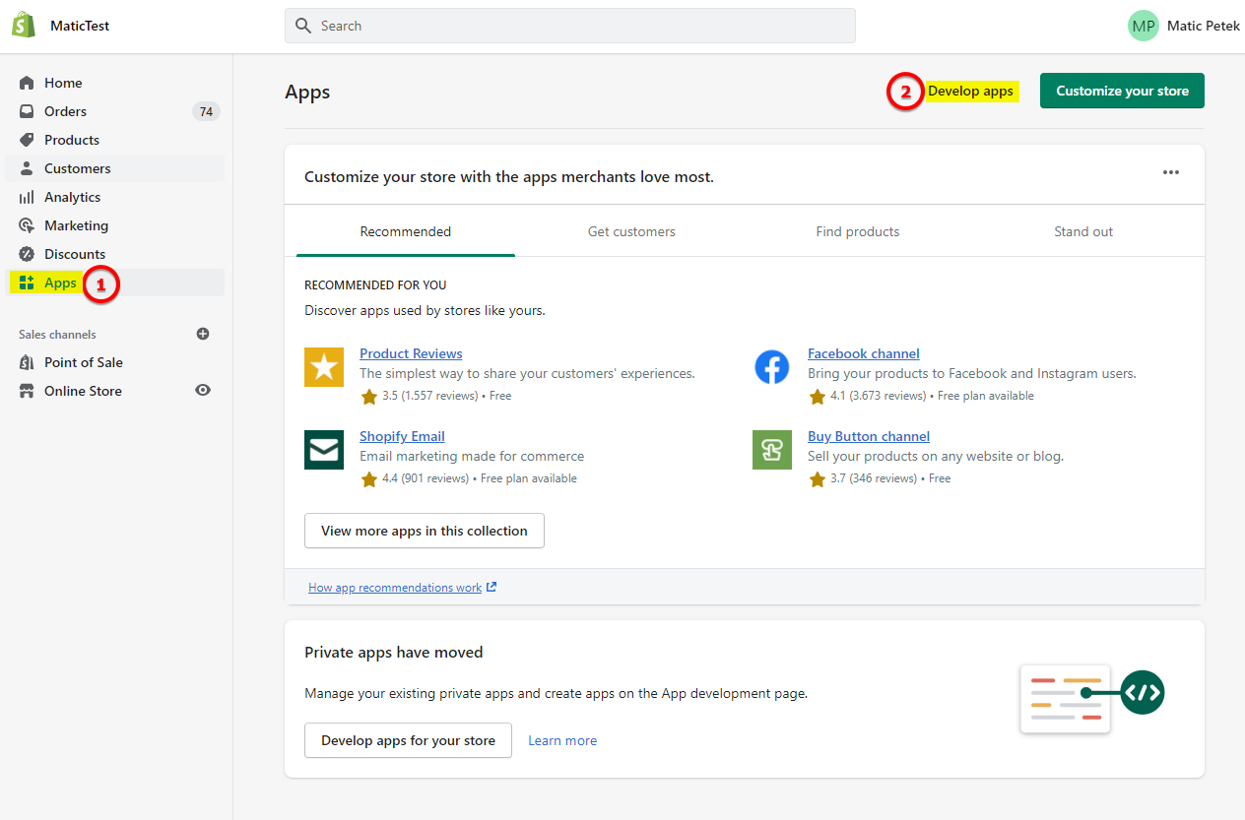Click the Matic Petek account name
Viewport: 1245px width, 820px height.
[x=1204, y=26]
